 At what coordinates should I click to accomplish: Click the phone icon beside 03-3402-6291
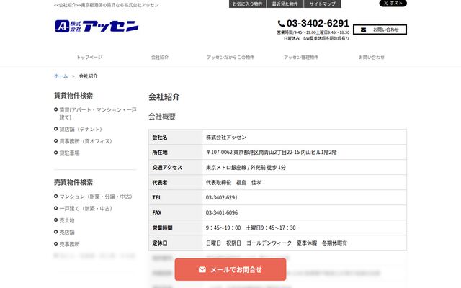(x=281, y=24)
